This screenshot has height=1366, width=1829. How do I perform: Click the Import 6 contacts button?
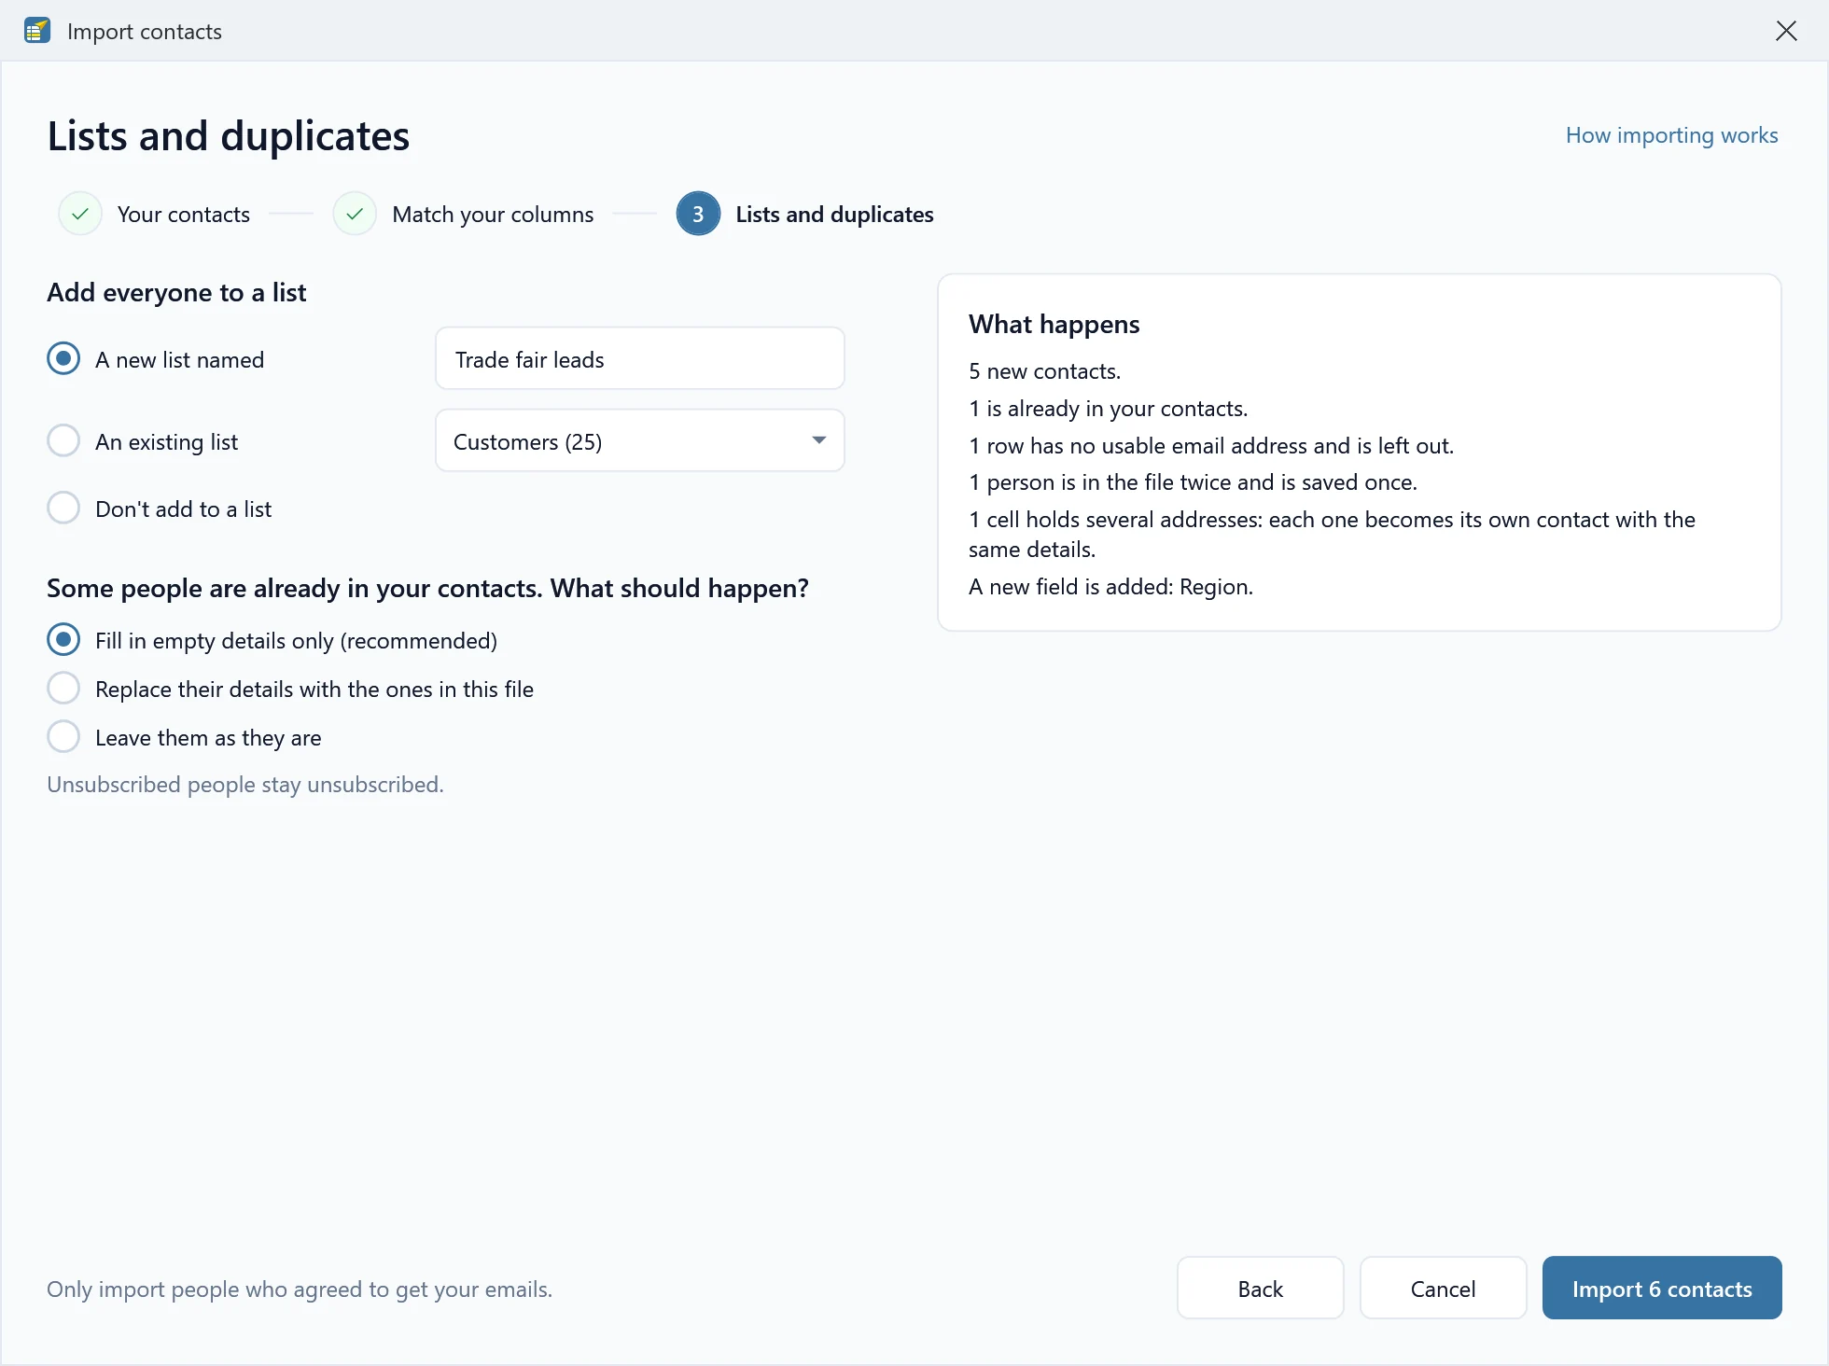click(1662, 1288)
